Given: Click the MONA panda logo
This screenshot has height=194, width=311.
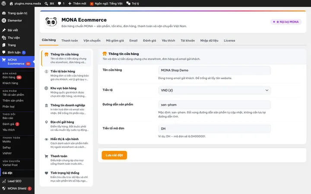Looking at the screenshot, I should (x=51, y=22).
